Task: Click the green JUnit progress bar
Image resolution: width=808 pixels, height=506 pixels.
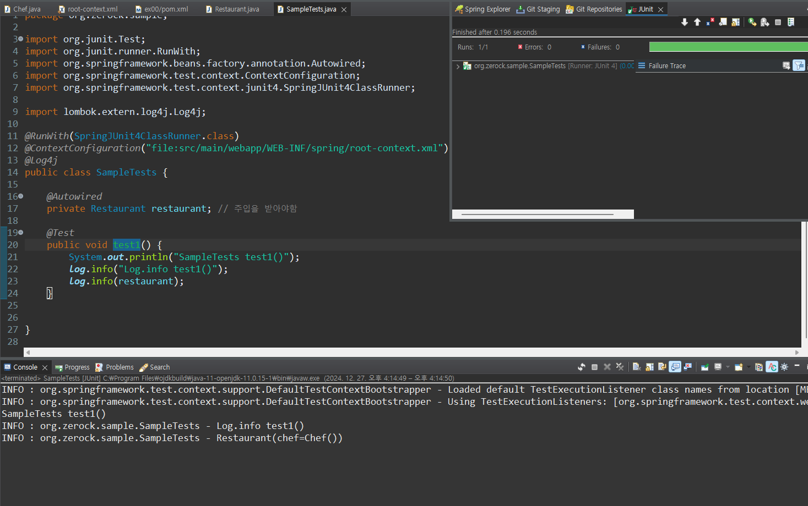Action: (x=728, y=47)
